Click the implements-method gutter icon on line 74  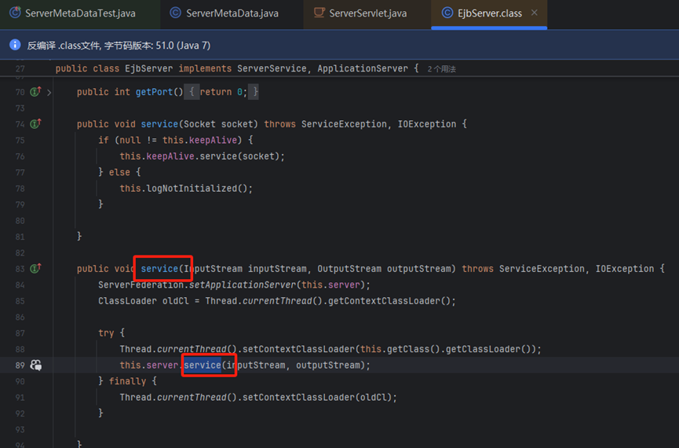(x=35, y=124)
